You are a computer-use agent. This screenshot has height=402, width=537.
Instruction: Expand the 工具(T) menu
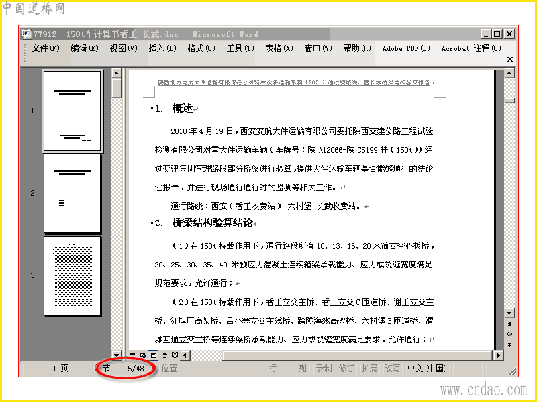[x=240, y=48]
